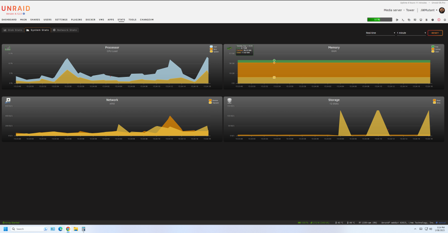Switch to the Disk Stats tab
The width and height of the screenshot is (448, 233).
(x=13, y=30)
